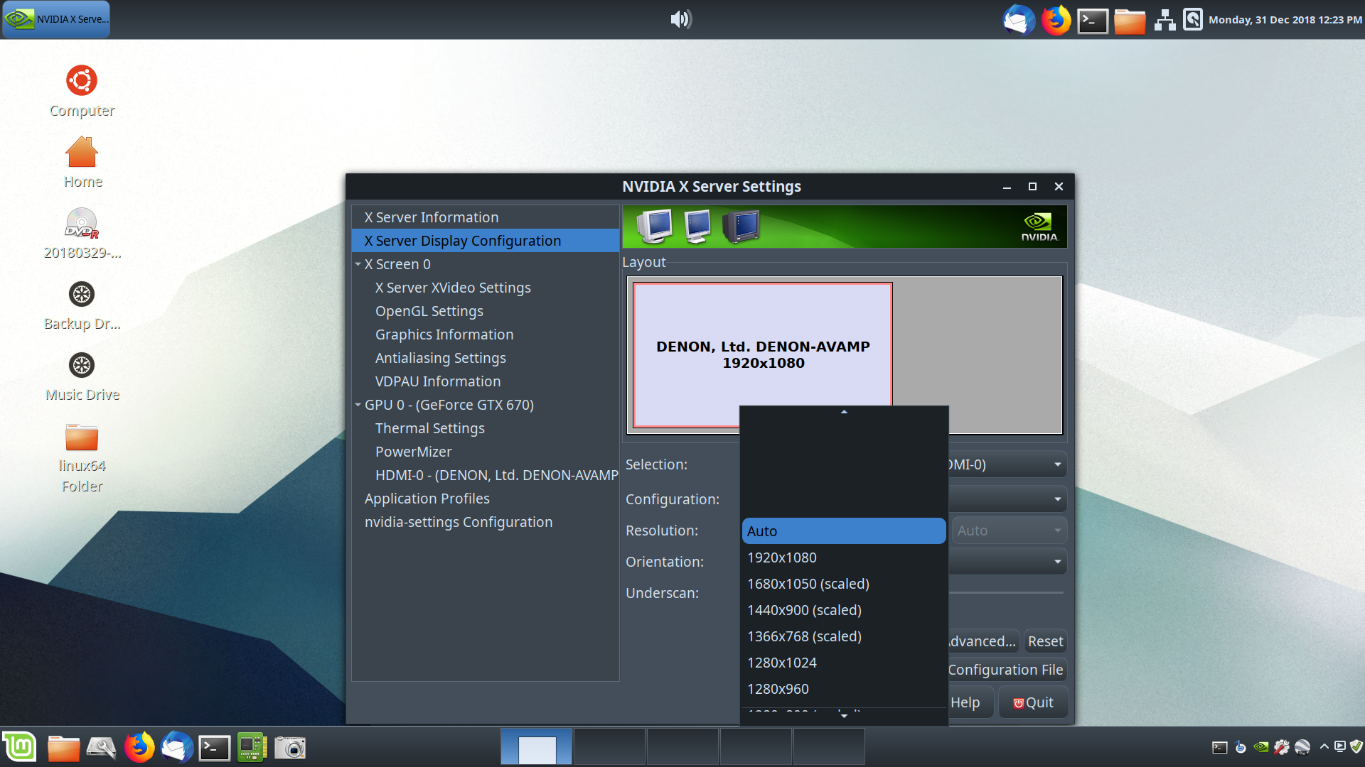Open the hardware circuit-board app icon
Image resolution: width=1365 pixels, height=767 pixels.
pos(252,747)
